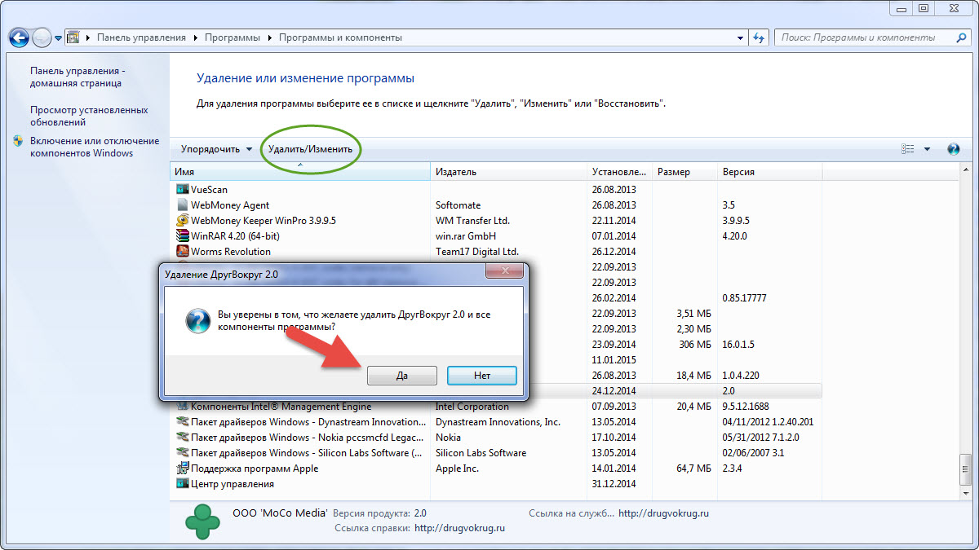This screenshot has height=550, width=979.
Task: Open the address bar history dropdown
Action: (740, 37)
